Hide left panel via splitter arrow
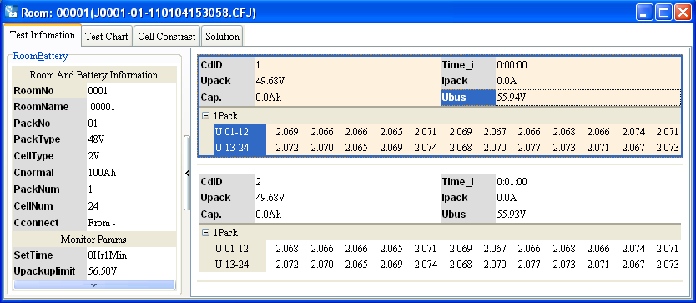The height and width of the screenshot is (303, 696). [x=187, y=173]
